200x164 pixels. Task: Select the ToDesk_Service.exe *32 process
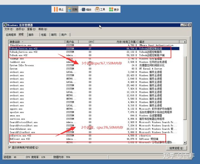pos(94,52)
